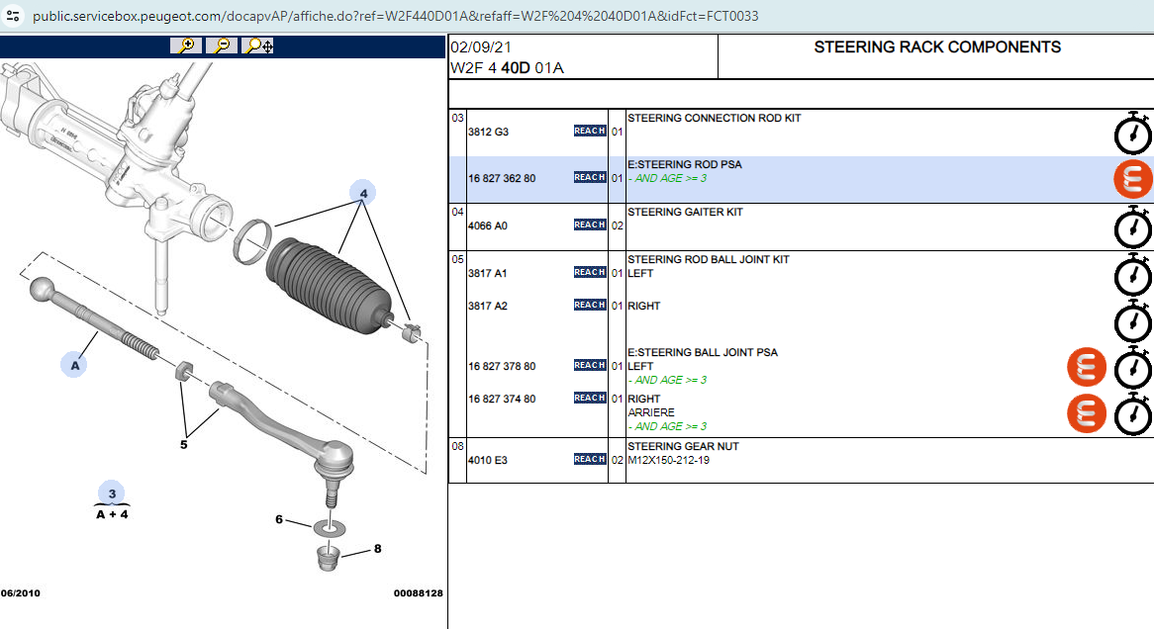Click part number 4010 E3
Image resolution: width=1154 pixels, height=629 pixels.
(487, 460)
